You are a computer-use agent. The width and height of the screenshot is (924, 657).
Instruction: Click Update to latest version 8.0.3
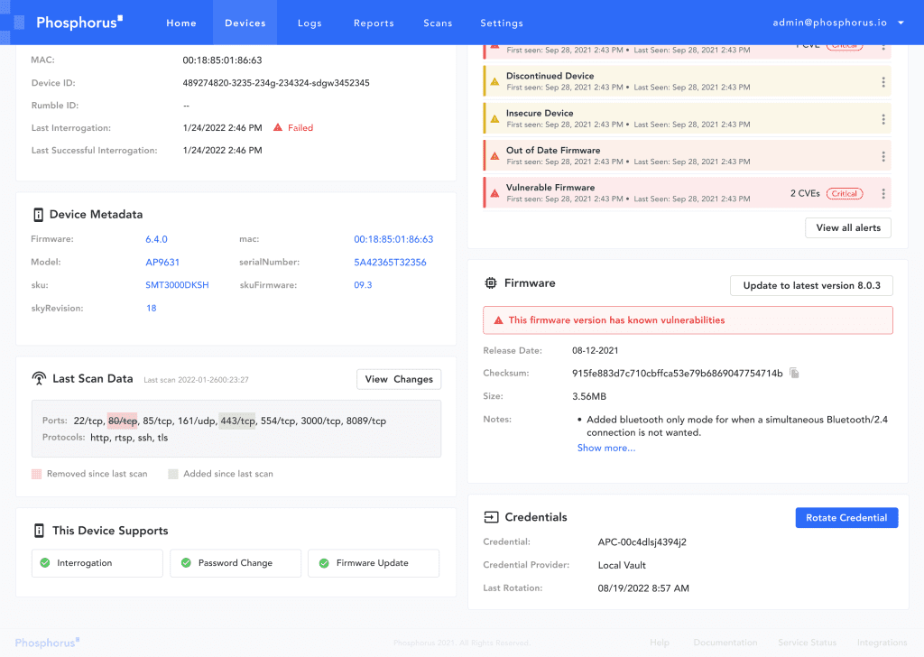coord(811,285)
